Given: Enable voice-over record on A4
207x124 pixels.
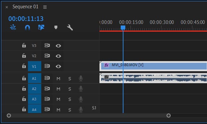Looking at the screenshot, I should click(x=81, y=109).
